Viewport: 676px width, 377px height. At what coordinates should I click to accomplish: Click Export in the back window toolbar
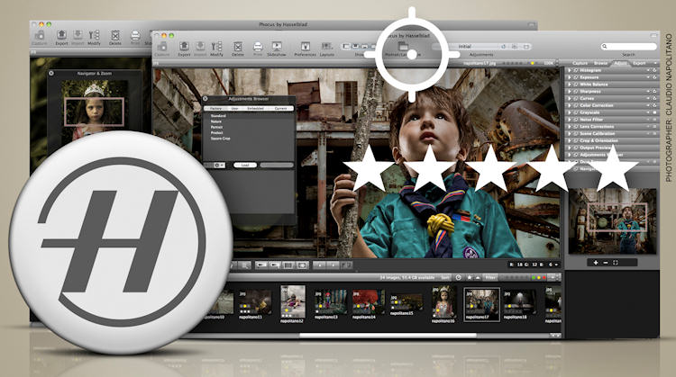[61, 37]
